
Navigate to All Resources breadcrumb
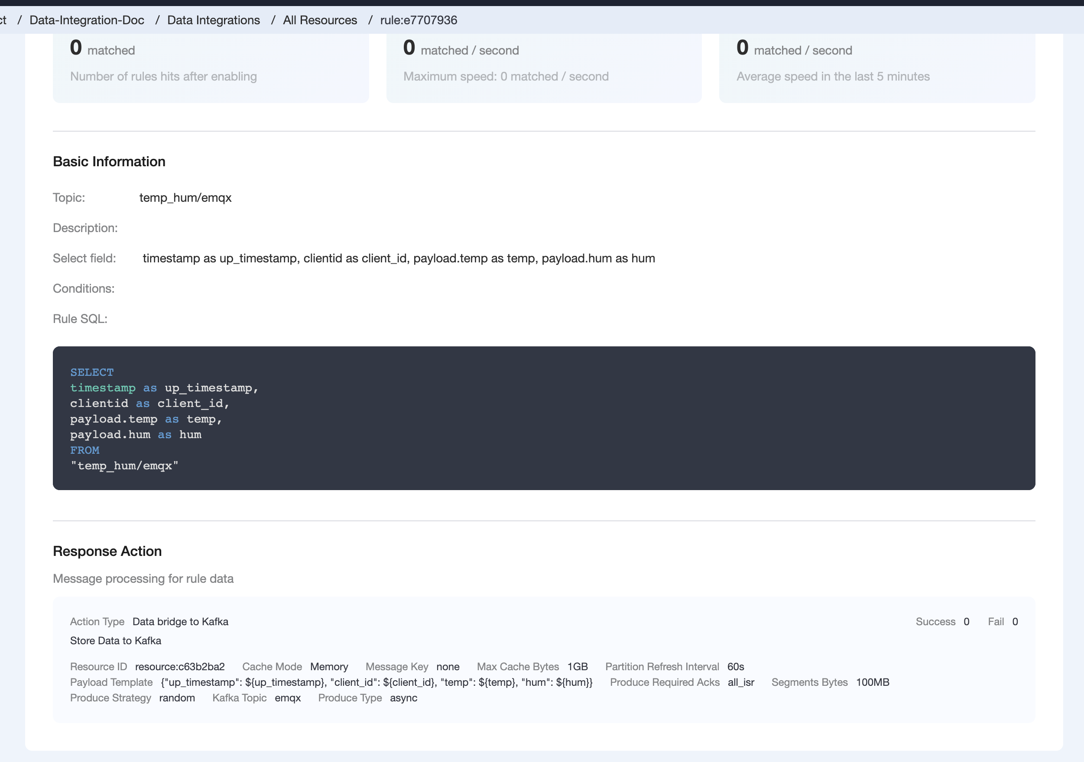coord(320,20)
